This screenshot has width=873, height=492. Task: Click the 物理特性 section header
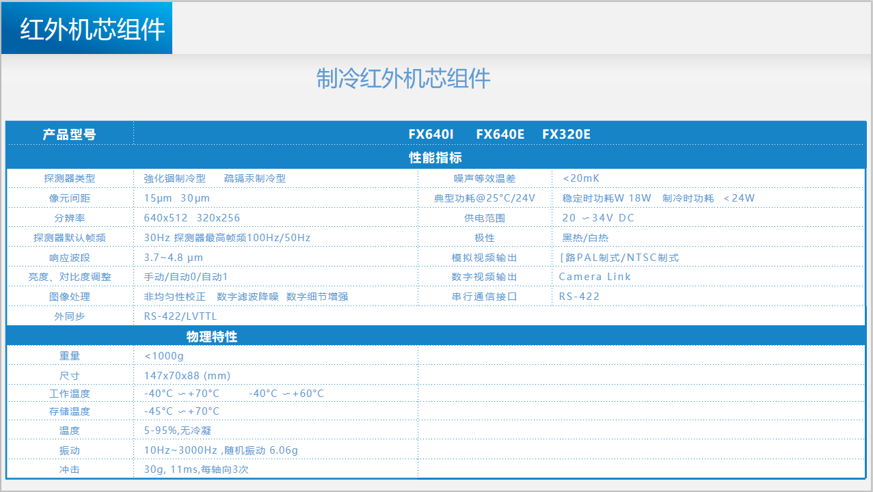pos(212,337)
